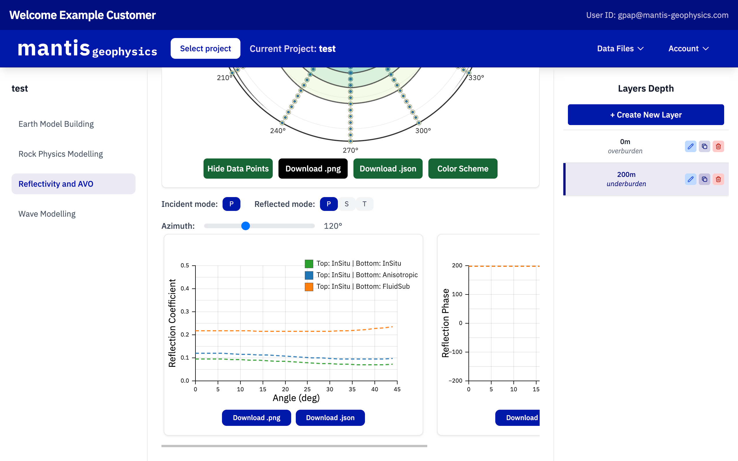Click the horizontal chart scrollbar

click(x=294, y=446)
